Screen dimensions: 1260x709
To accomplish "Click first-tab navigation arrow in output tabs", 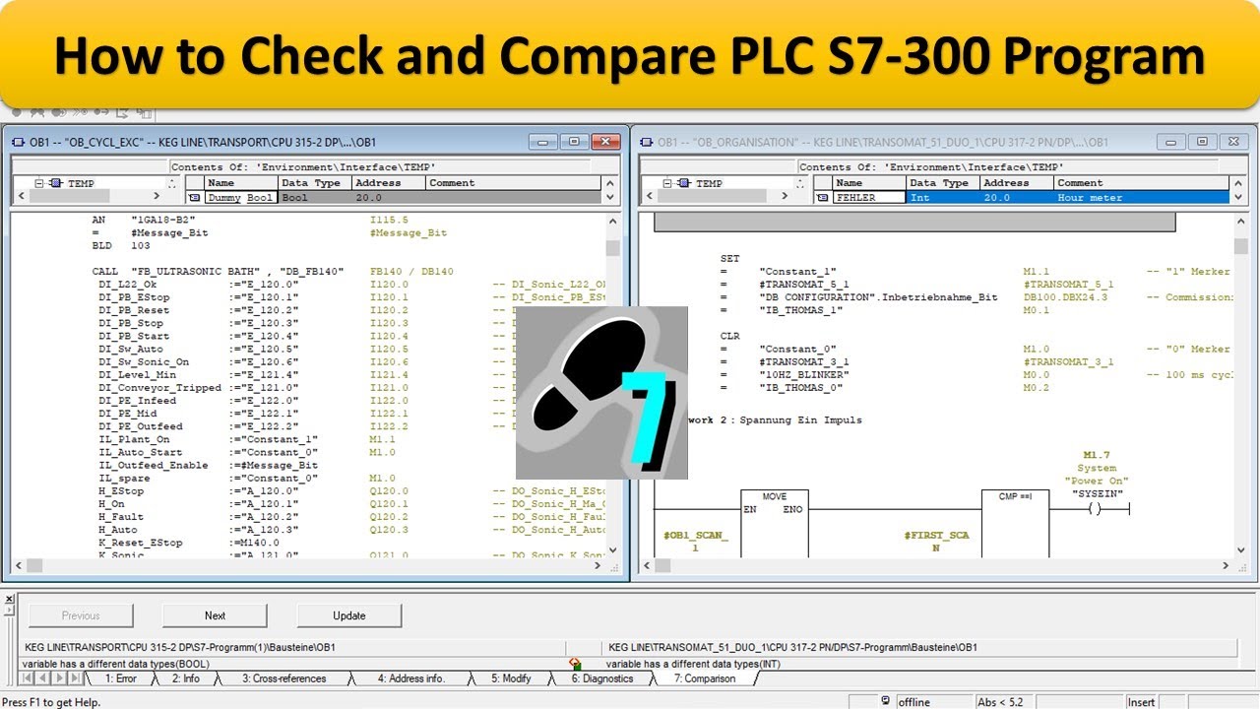I will tap(27, 678).
